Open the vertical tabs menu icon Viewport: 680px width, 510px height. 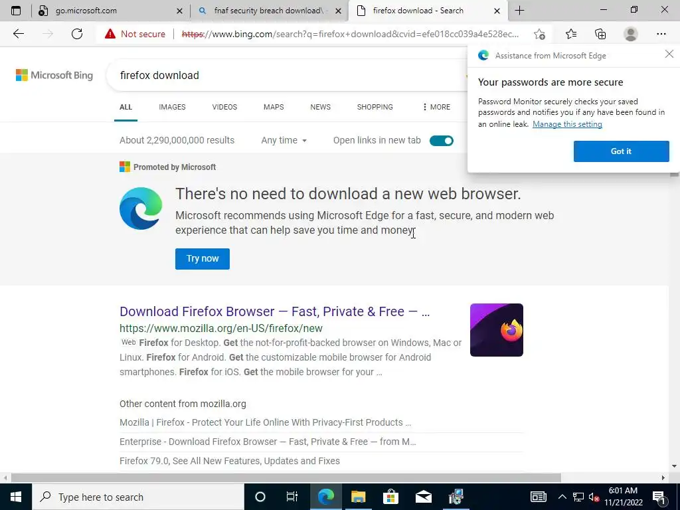point(16,11)
